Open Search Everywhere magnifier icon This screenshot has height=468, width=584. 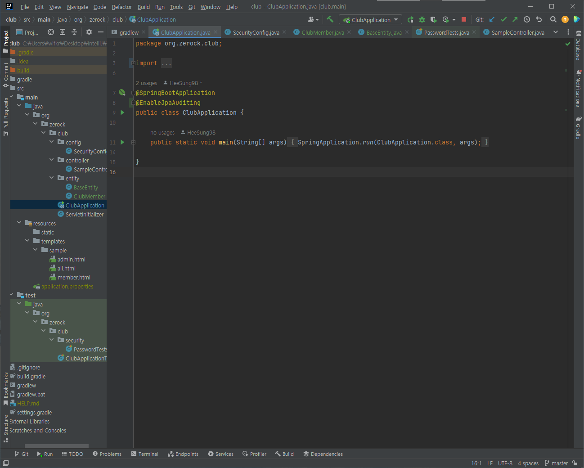click(553, 20)
